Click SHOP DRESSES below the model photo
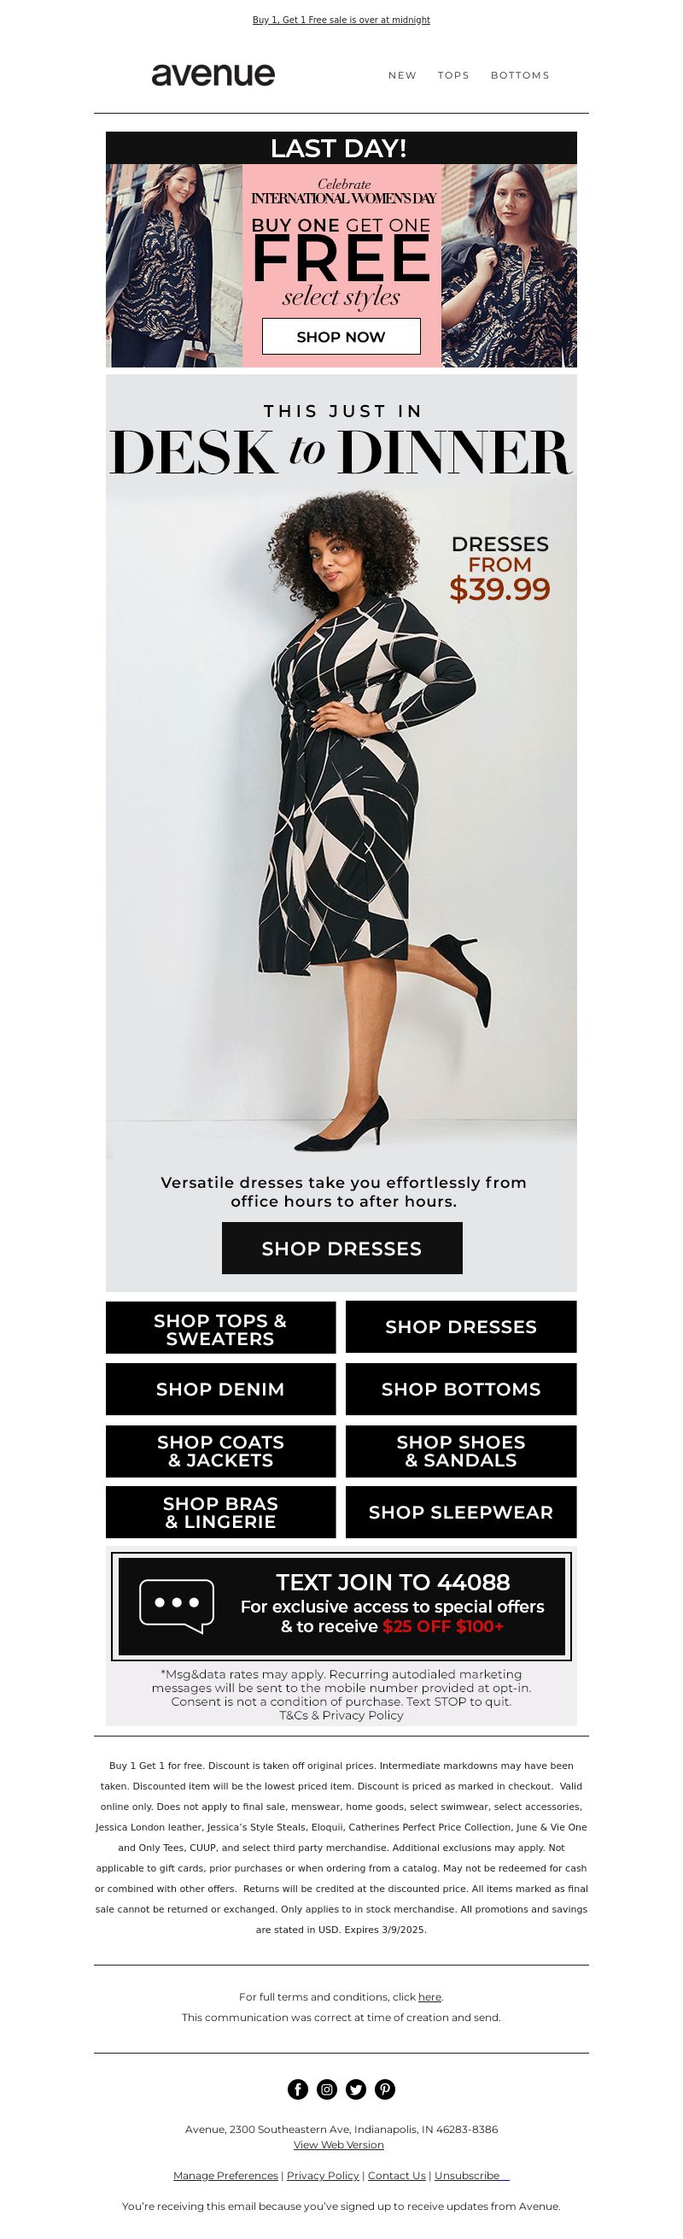 click(x=342, y=1249)
